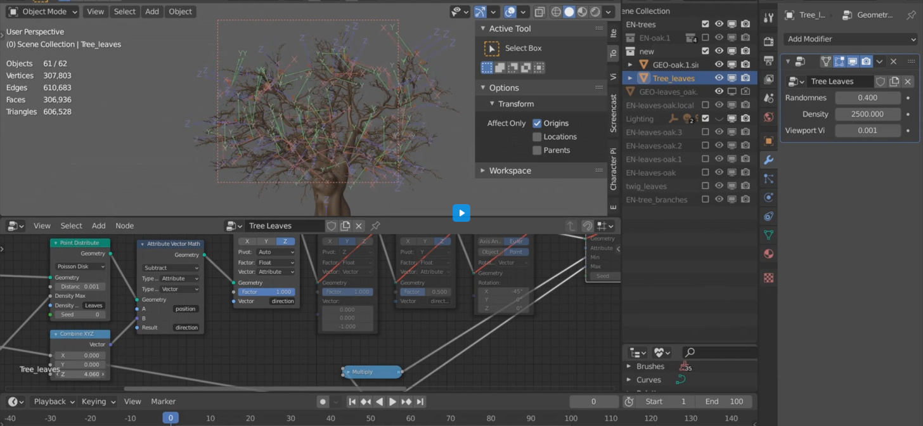Open the Modifier properties wrench tab
This screenshot has width=923, height=426.
(768, 160)
